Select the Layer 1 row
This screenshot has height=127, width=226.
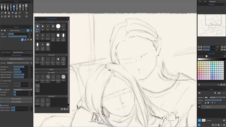click(x=213, y=107)
